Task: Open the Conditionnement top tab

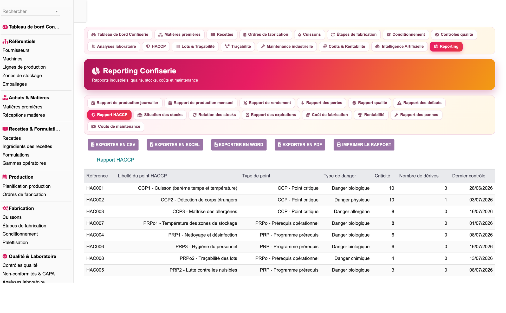Action: [x=406, y=35]
